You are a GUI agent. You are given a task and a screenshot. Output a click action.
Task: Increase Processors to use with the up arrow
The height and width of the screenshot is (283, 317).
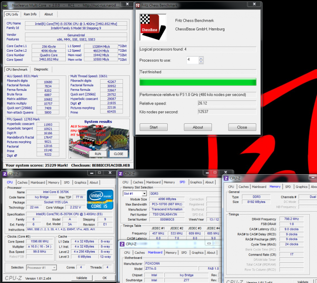click(x=201, y=58)
